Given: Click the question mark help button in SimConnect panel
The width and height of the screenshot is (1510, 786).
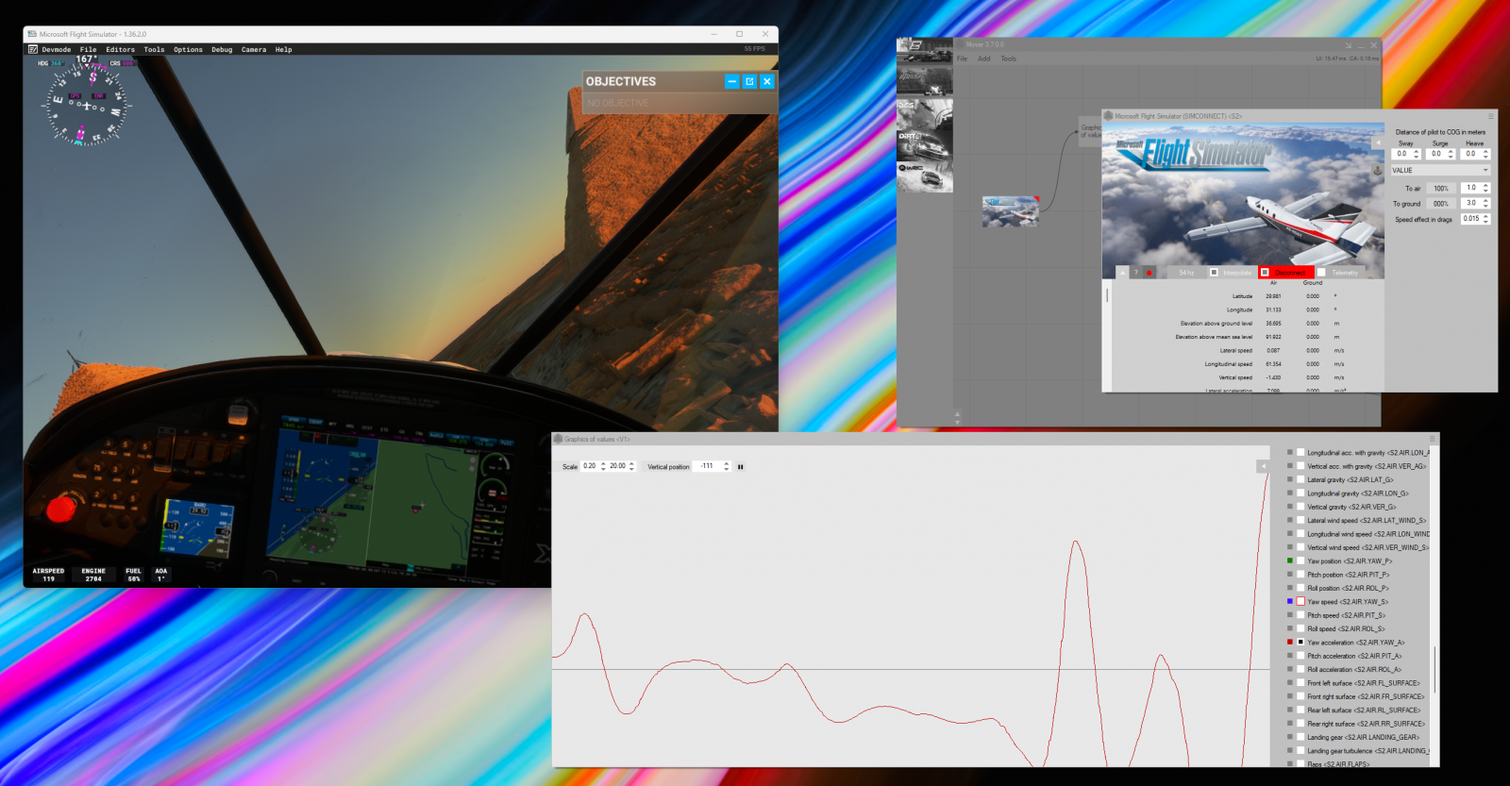Looking at the screenshot, I should tap(1136, 273).
